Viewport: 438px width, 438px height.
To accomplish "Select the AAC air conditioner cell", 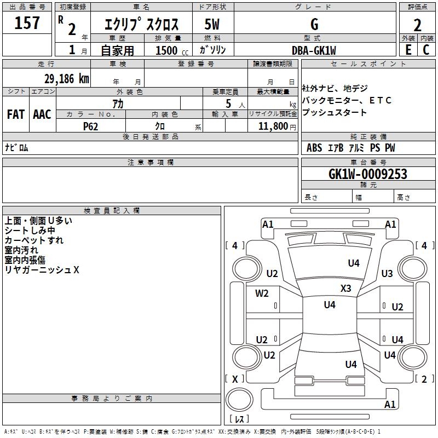I will click(42, 114).
